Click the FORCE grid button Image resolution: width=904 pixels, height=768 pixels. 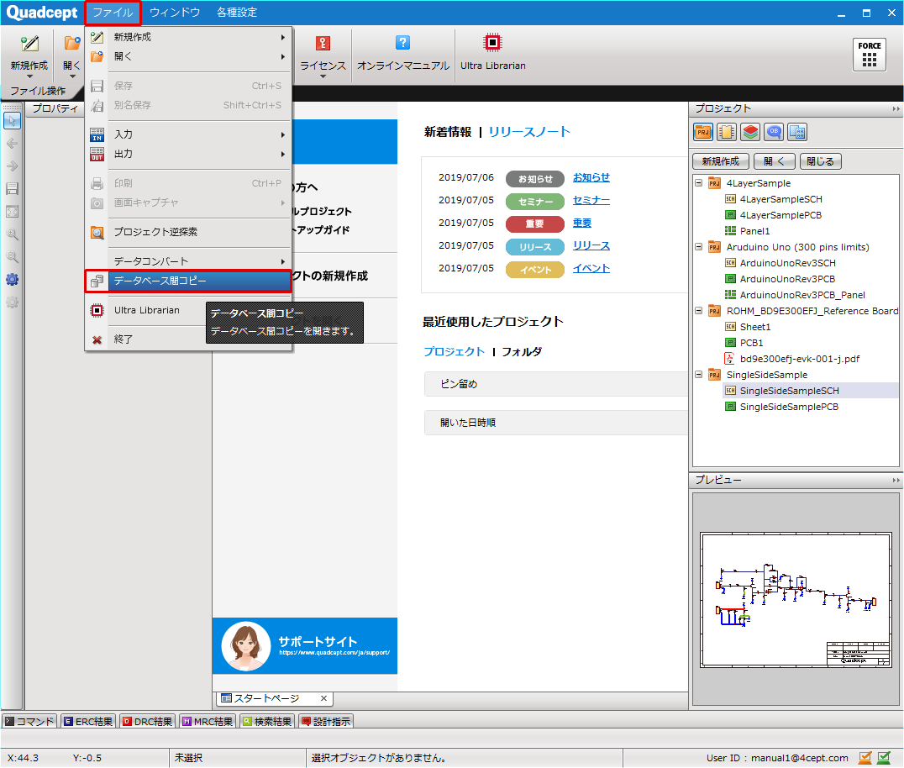point(869,55)
